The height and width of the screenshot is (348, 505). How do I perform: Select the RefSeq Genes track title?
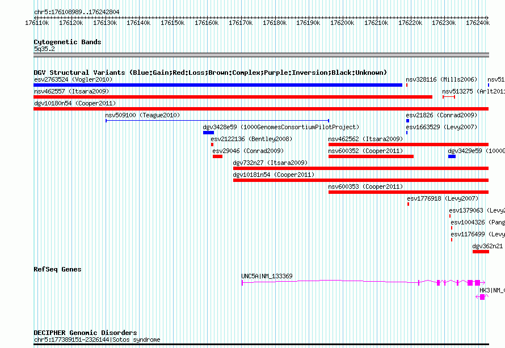(57, 270)
